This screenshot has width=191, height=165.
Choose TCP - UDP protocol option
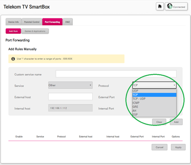point(154,99)
